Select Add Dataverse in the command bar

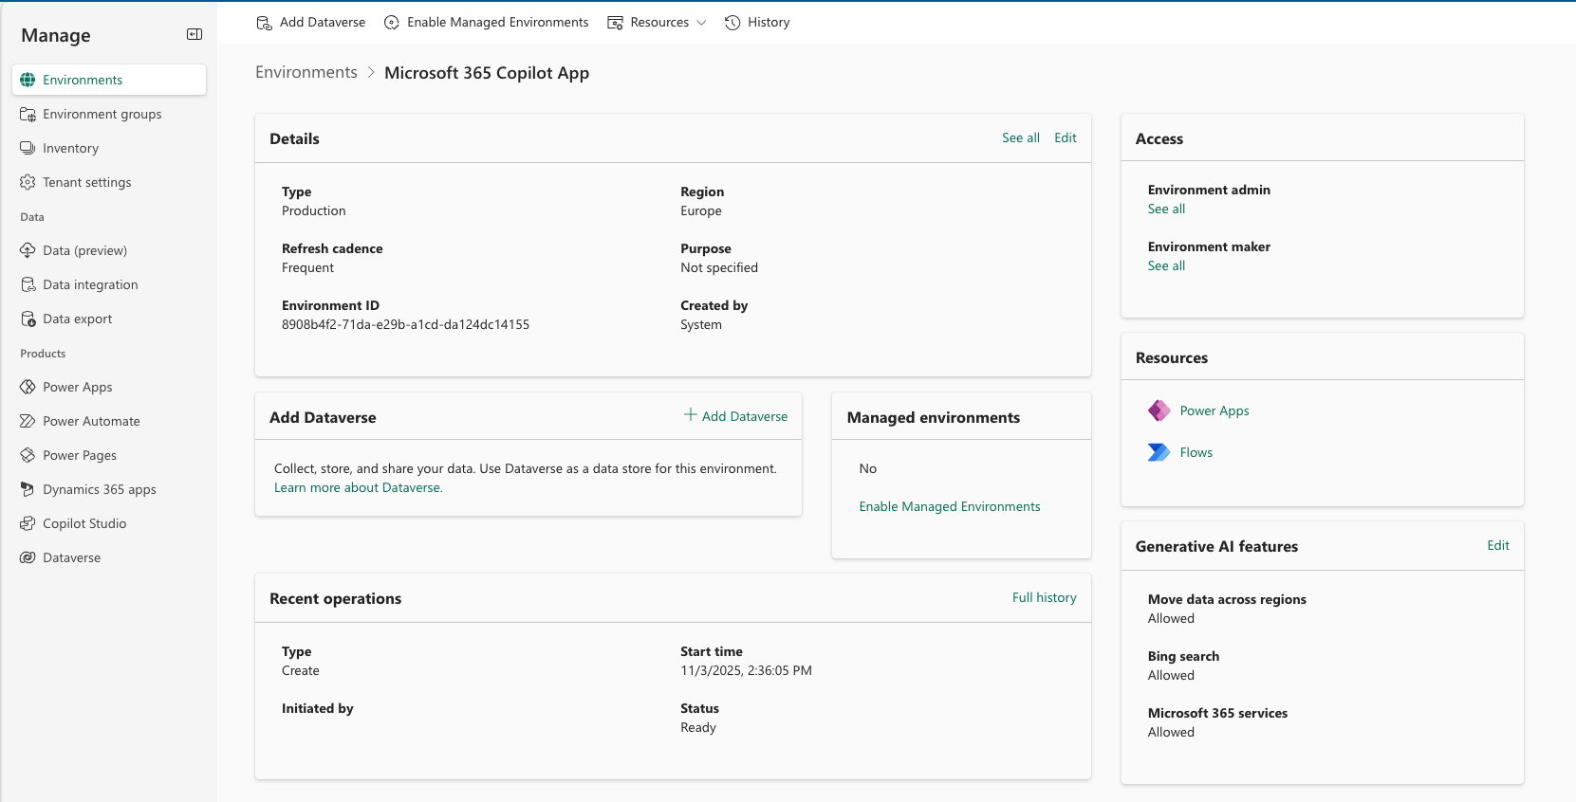[x=311, y=22]
